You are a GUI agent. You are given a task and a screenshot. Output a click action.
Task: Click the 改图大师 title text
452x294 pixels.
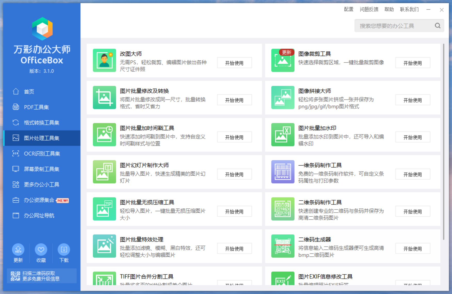(x=131, y=54)
